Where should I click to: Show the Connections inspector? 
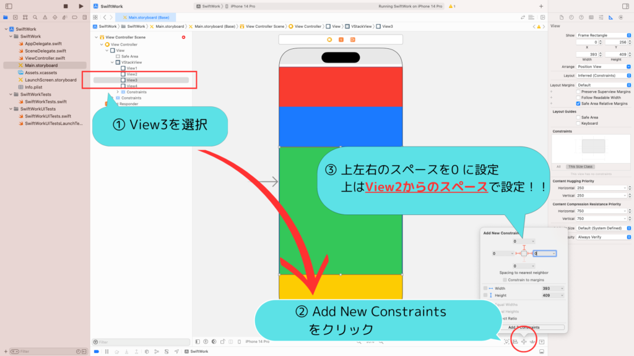tap(620, 17)
